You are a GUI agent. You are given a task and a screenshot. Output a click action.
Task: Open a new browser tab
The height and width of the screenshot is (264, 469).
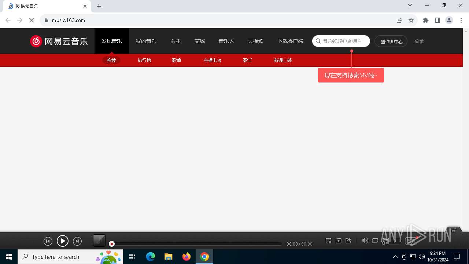pos(99,6)
